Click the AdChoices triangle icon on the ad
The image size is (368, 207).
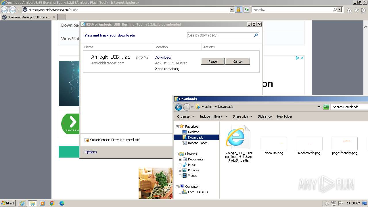298,58
